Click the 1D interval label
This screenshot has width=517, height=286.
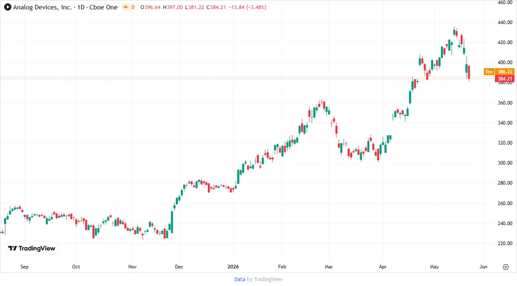click(81, 7)
